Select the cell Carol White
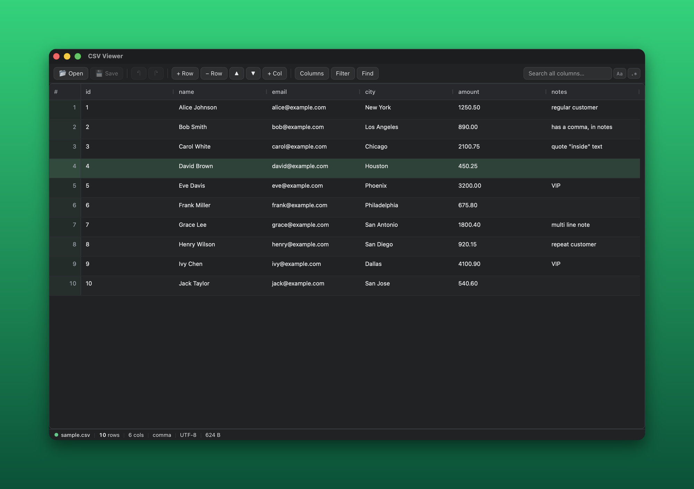The height and width of the screenshot is (489, 694). point(220,149)
